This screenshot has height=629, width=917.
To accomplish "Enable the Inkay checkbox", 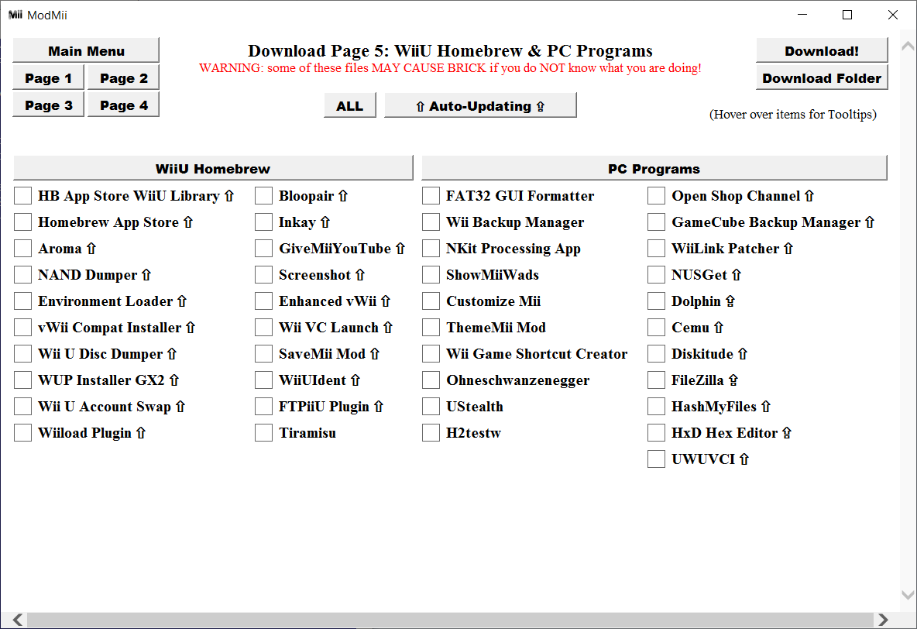I will pos(264,222).
